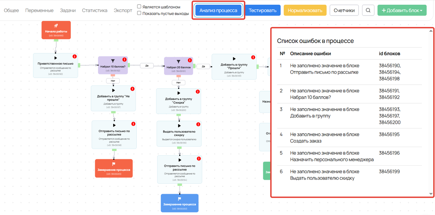Image resolution: width=435 pixels, height=215 pixels.
Task: Open the Статистика tab
Action: click(x=95, y=11)
